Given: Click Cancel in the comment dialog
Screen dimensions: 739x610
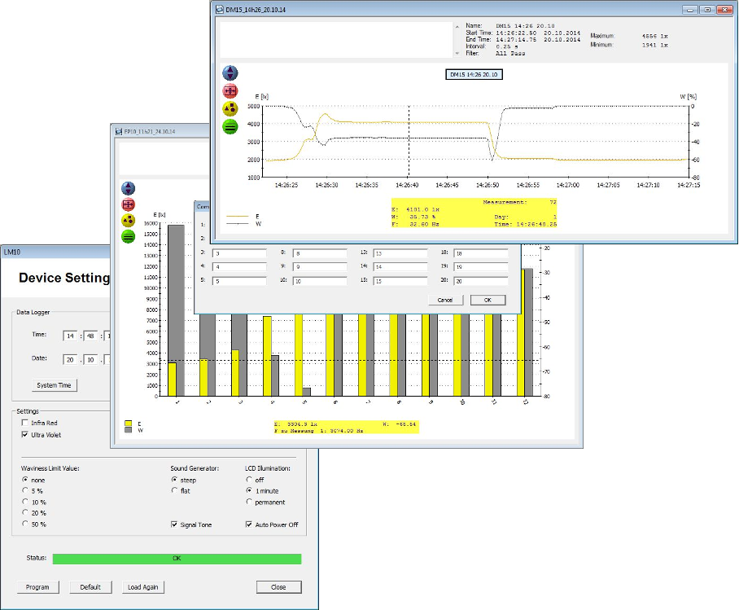Looking at the screenshot, I should click(x=445, y=300).
